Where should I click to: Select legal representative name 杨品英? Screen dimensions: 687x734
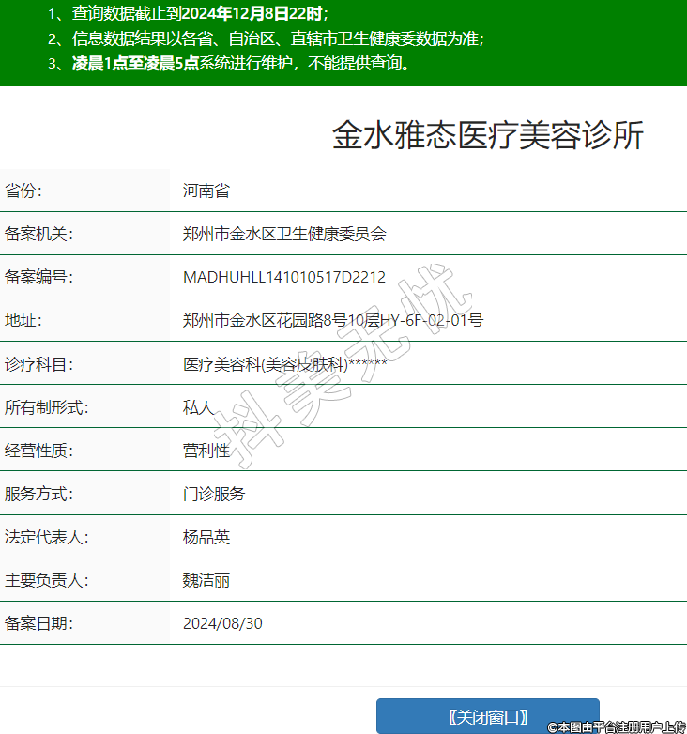pyautogui.click(x=206, y=537)
